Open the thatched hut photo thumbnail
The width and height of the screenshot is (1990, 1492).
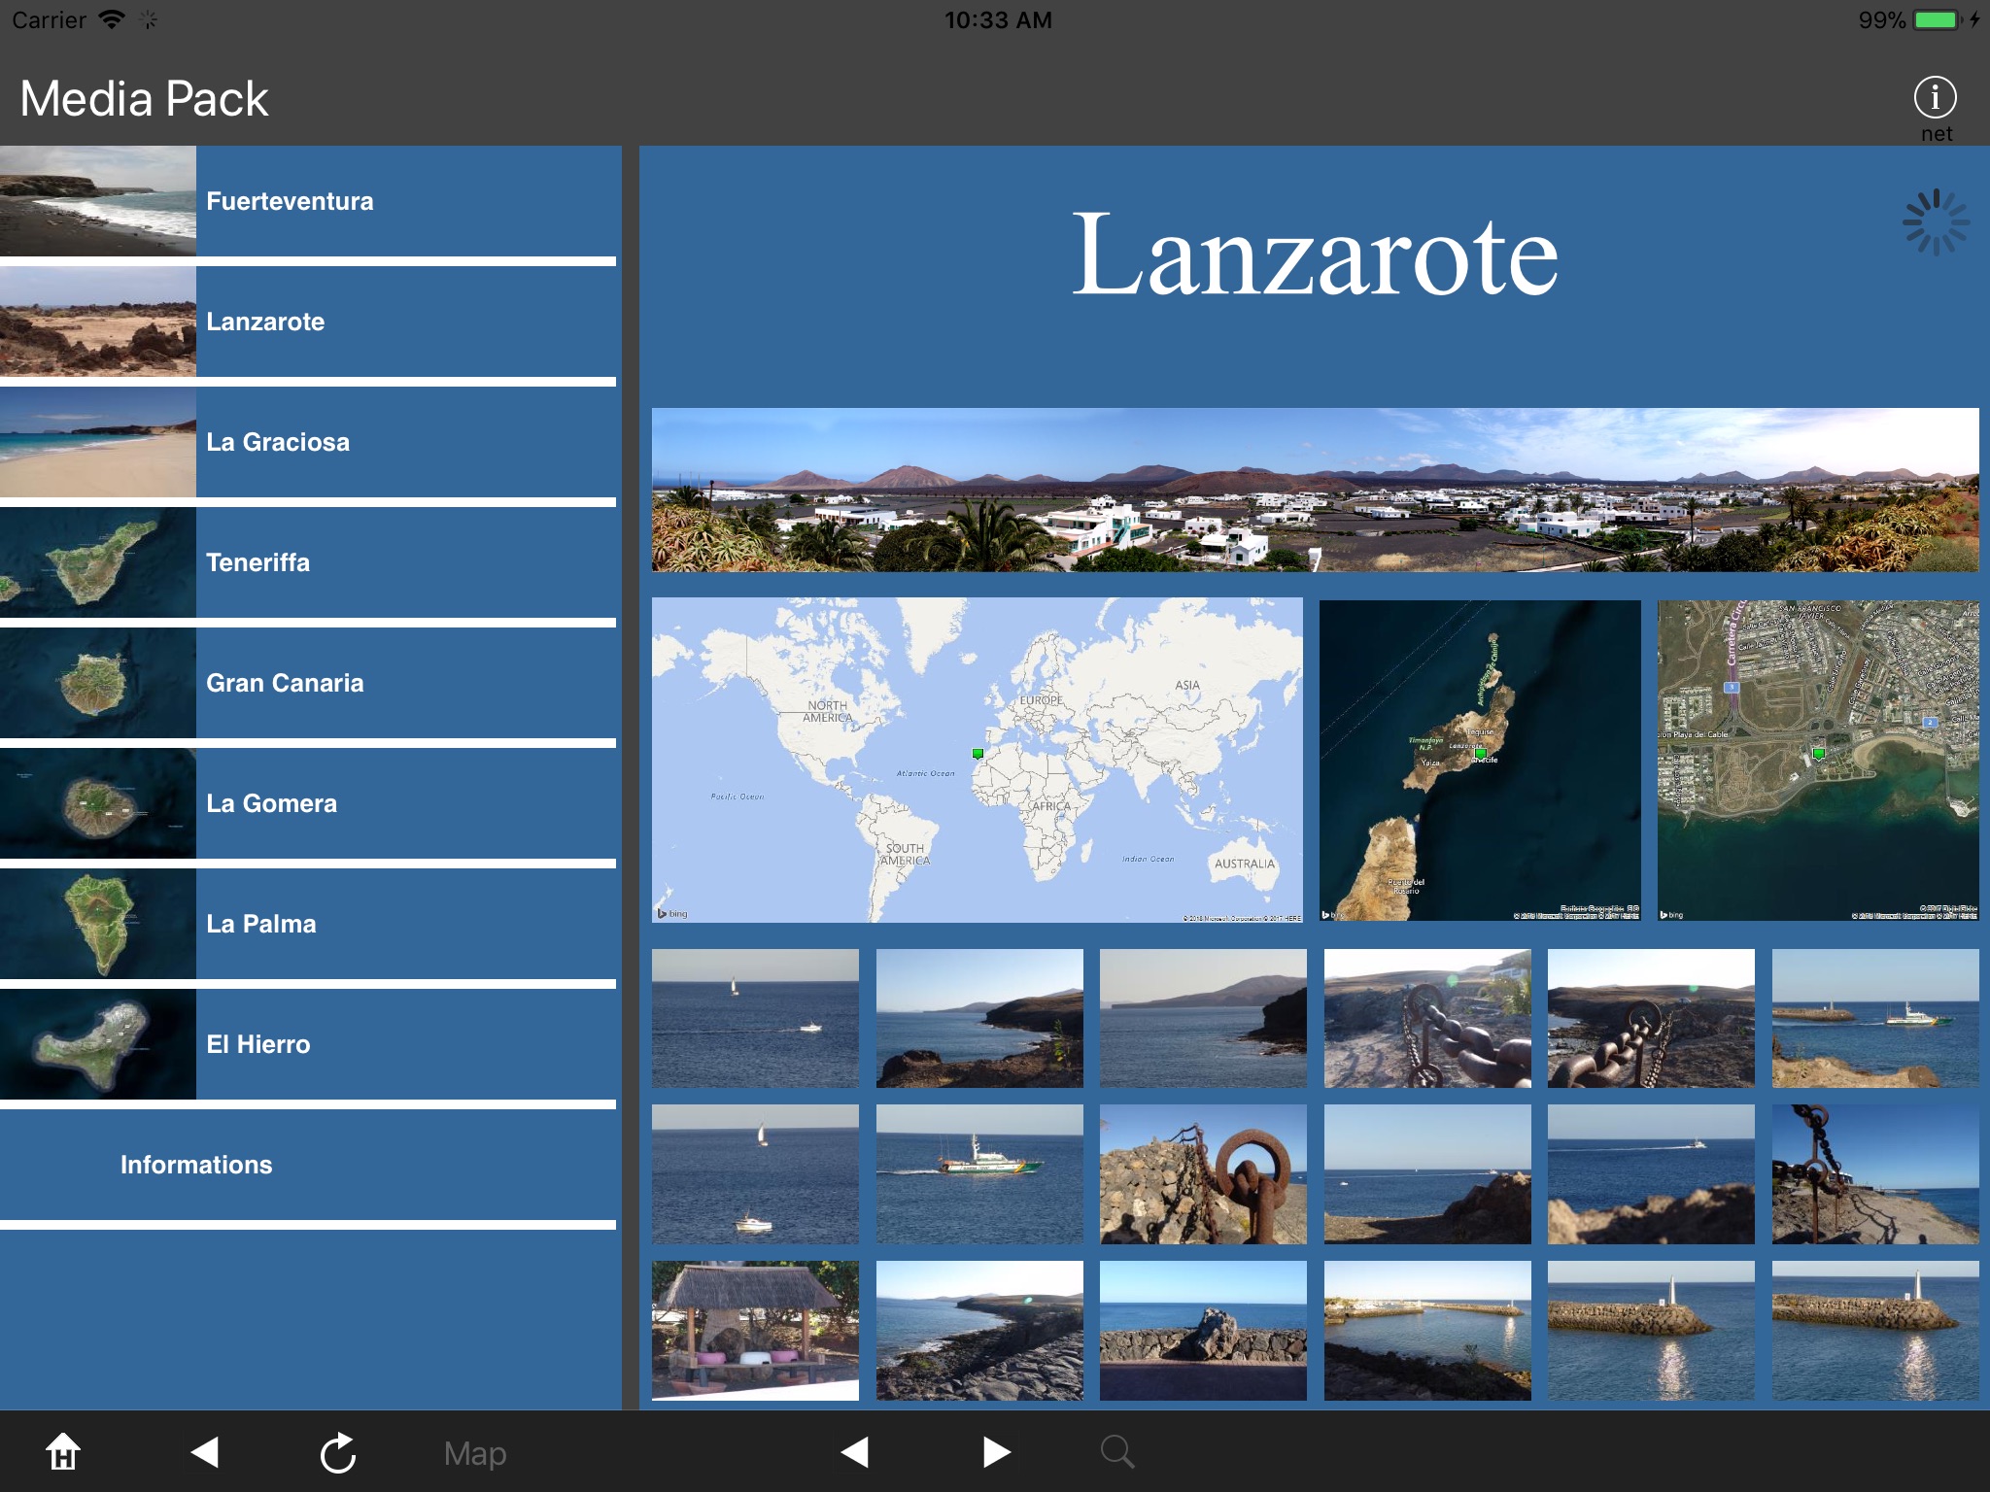coord(755,1330)
